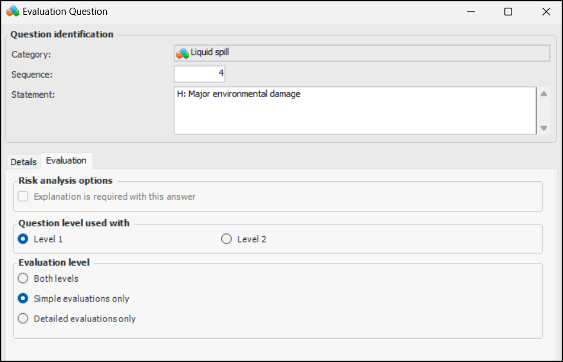Screen dimensions: 563x362
Task: Click the Evaluation Question app icon in title bar
Action: (x=12, y=12)
